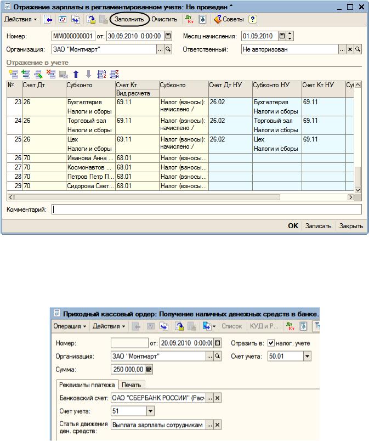Click the create-based-on icon in the cash order toolbar

pyautogui.click(x=164, y=326)
